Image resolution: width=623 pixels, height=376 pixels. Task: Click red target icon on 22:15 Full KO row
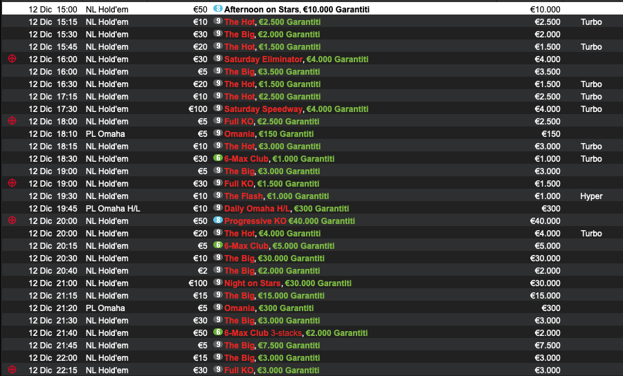pos(12,370)
